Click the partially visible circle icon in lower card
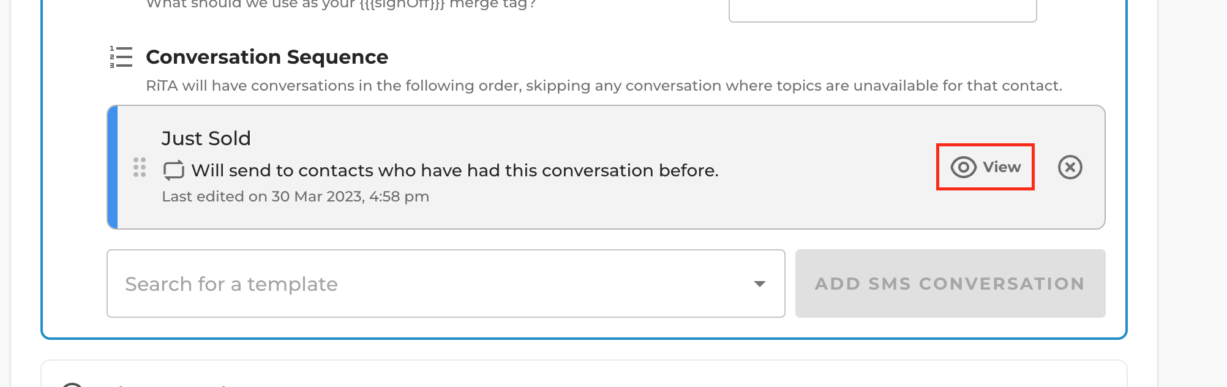The image size is (1227, 387). point(72,384)
